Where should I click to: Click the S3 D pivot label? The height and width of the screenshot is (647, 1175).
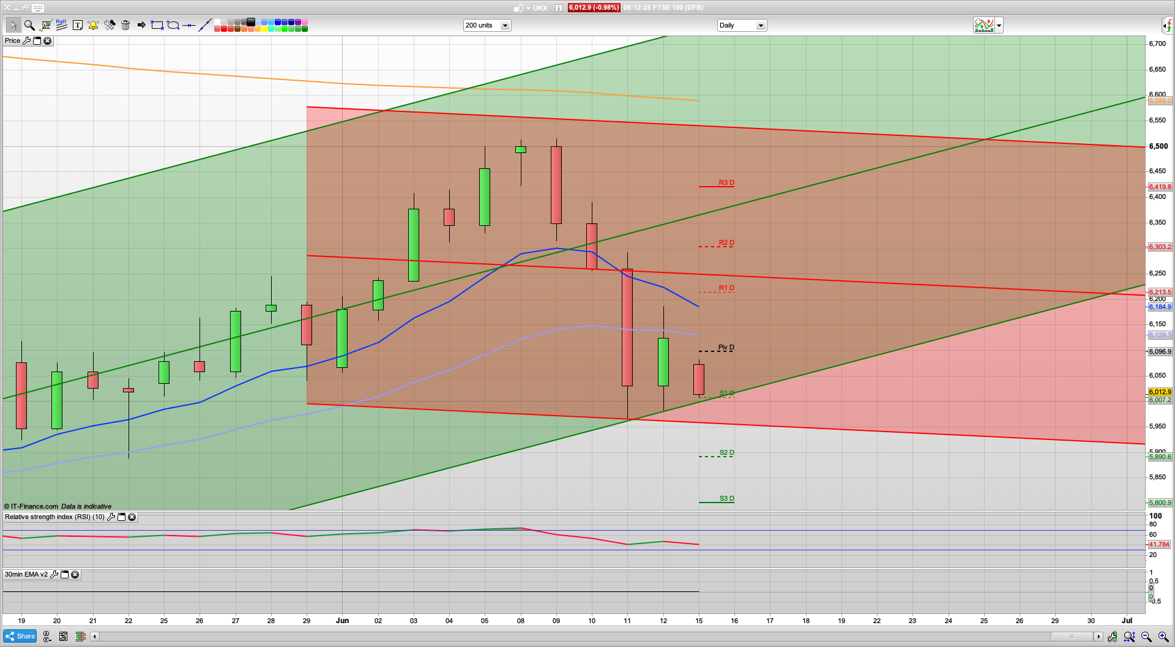726,498
